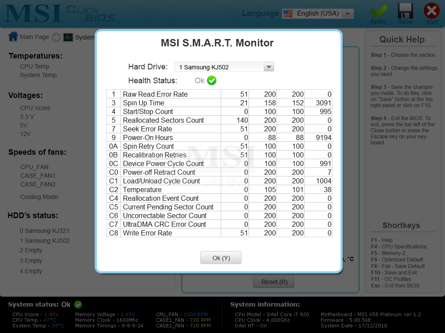445x333 pixels.
Task: Click the Spin Up Time row
Action: (219, 103)
